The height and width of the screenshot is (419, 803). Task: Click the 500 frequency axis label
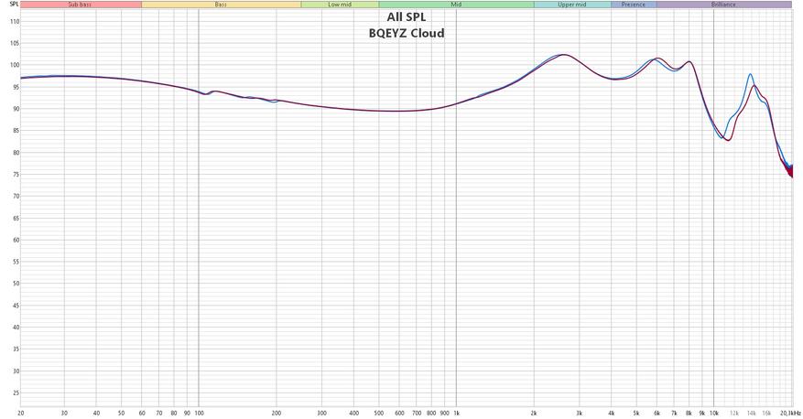point(379,413)
